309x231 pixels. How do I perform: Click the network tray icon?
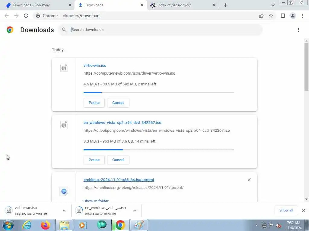[x=264, y=226]
